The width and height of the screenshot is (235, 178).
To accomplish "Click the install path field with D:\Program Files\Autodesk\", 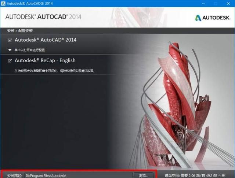I will [79, 175].
